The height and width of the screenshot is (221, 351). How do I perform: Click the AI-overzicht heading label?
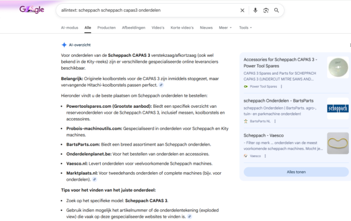coord(80,45)
